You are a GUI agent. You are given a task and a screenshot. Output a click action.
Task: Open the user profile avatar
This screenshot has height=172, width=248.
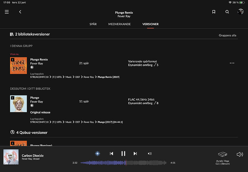click(x=240, y=12)
